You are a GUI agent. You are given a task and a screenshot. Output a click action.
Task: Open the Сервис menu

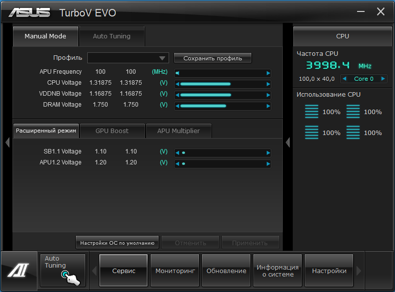124,271
